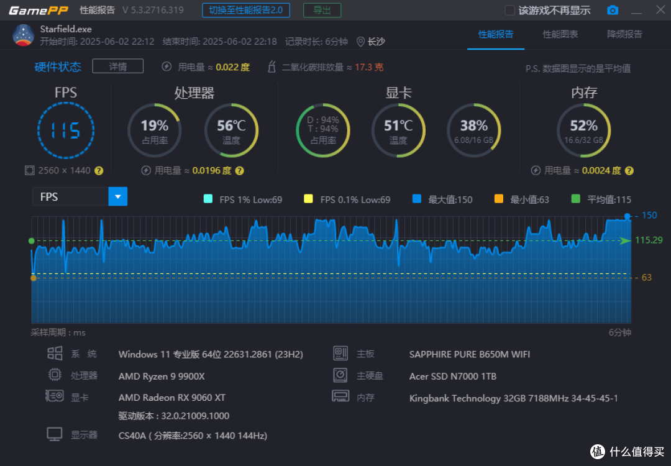
Task: Click the 记录时长: 6分钟 text
Action: pos(316,42)
